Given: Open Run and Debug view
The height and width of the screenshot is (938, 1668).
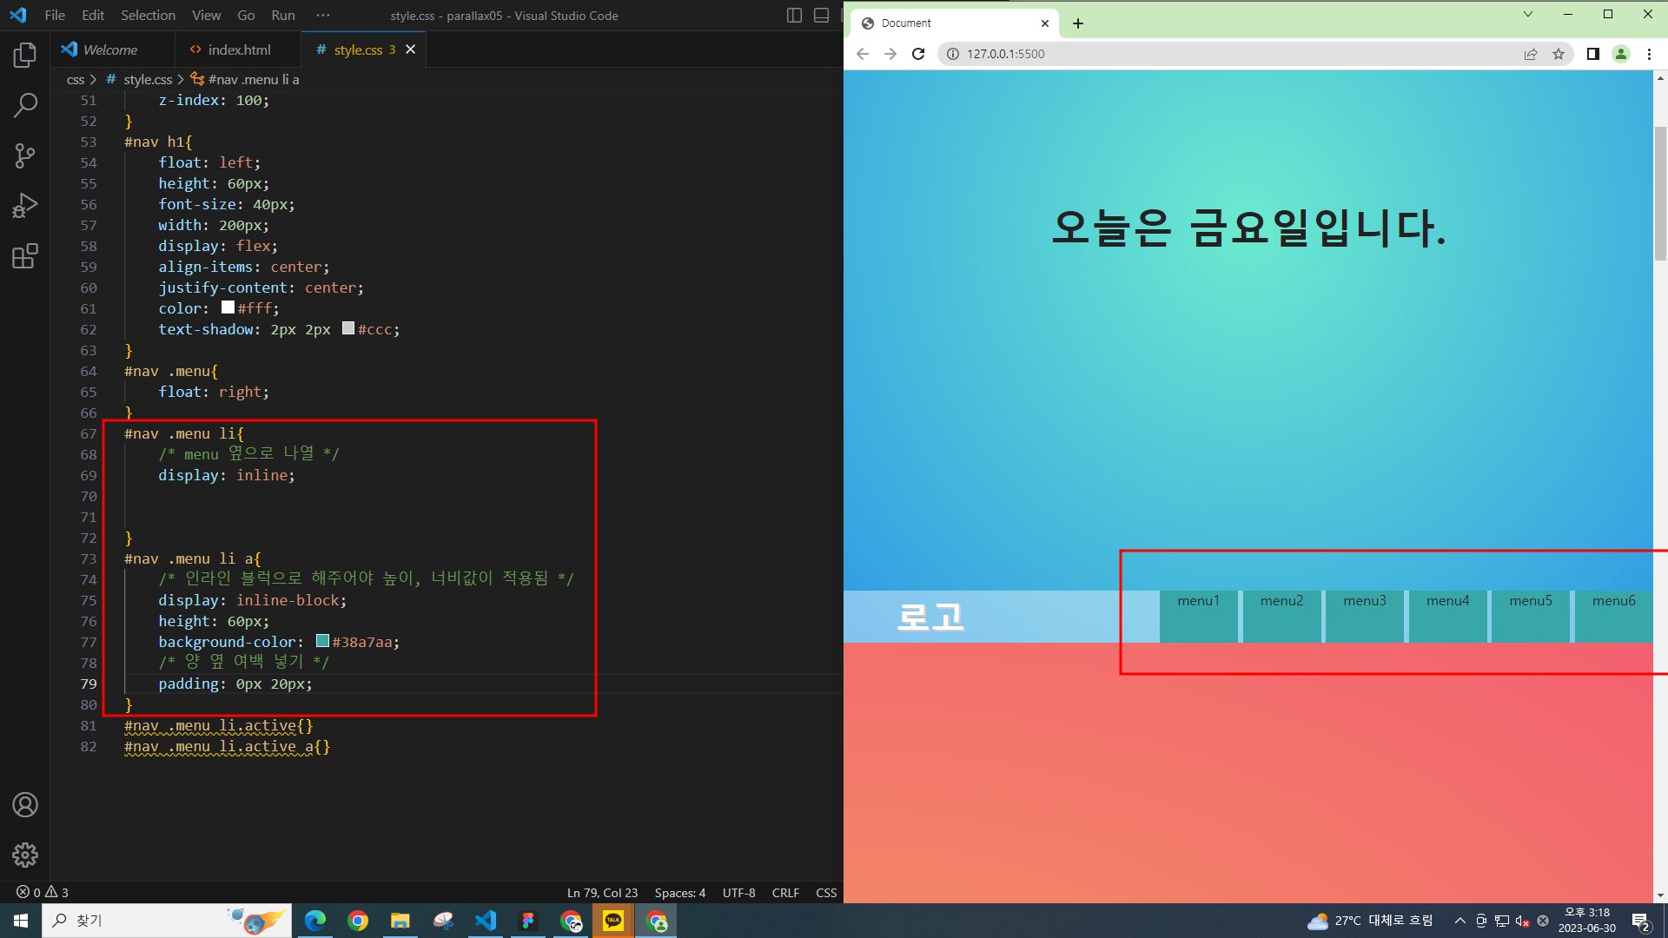Looking at the screenshot, I should [25, 206].
